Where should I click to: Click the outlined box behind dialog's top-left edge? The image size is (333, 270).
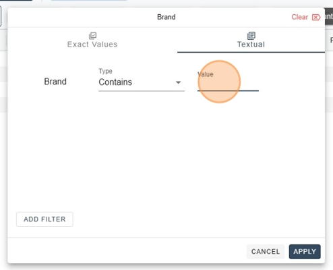1,16
